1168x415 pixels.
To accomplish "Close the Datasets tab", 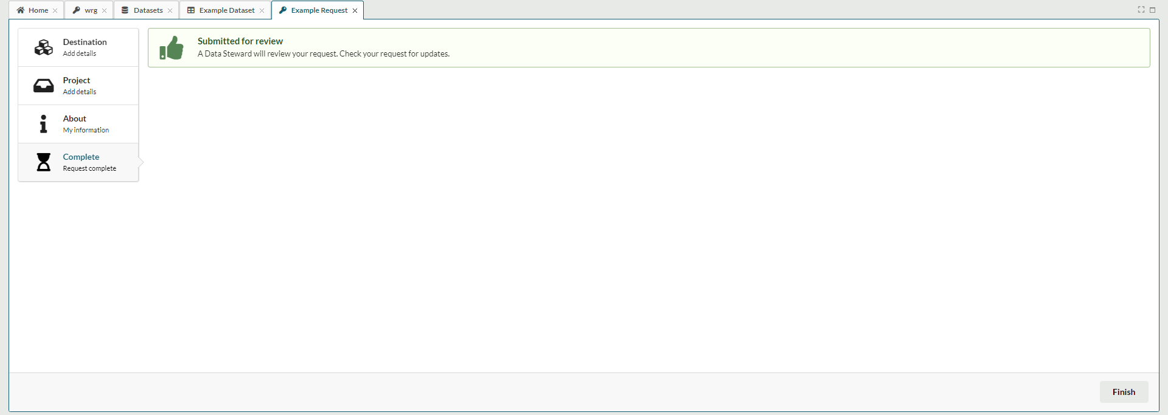I will click(x=170, y=10).
